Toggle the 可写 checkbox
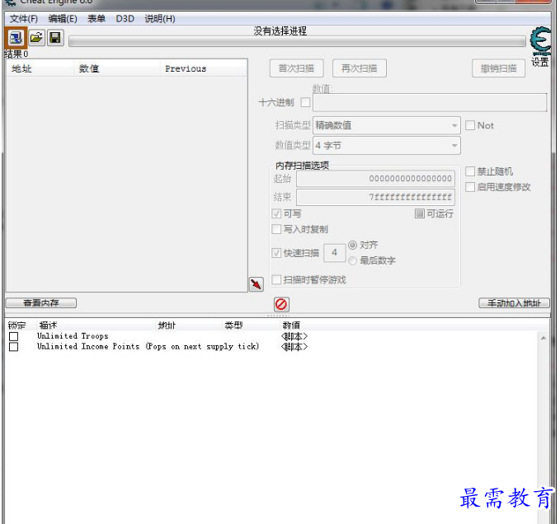Viewport: 560px width, 524px height. 276,213
